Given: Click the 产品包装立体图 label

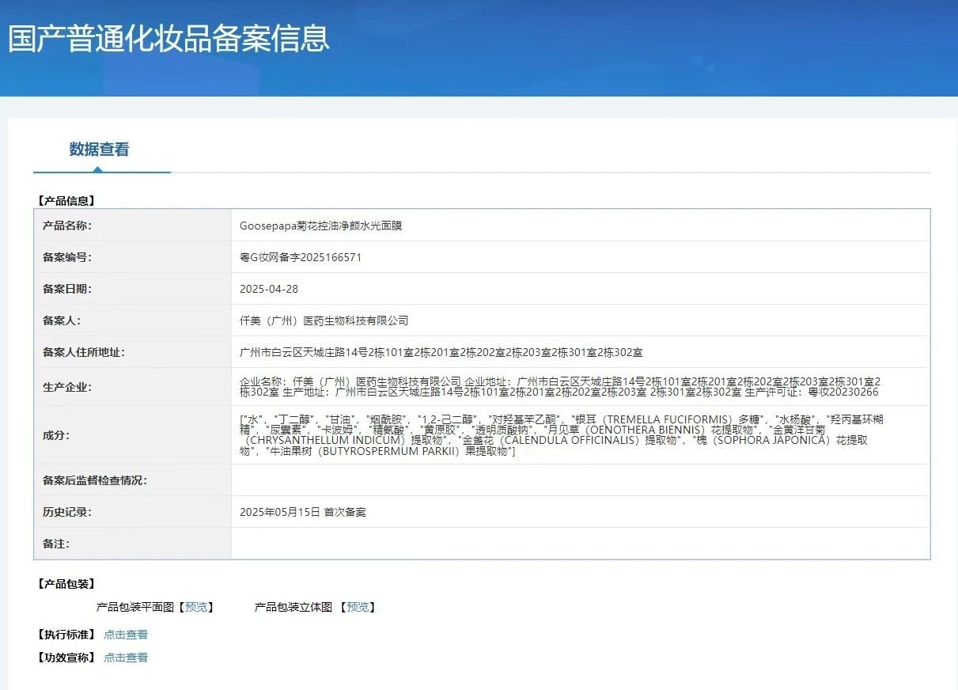Looking at the screenshot, I should (x=293, y=607).
